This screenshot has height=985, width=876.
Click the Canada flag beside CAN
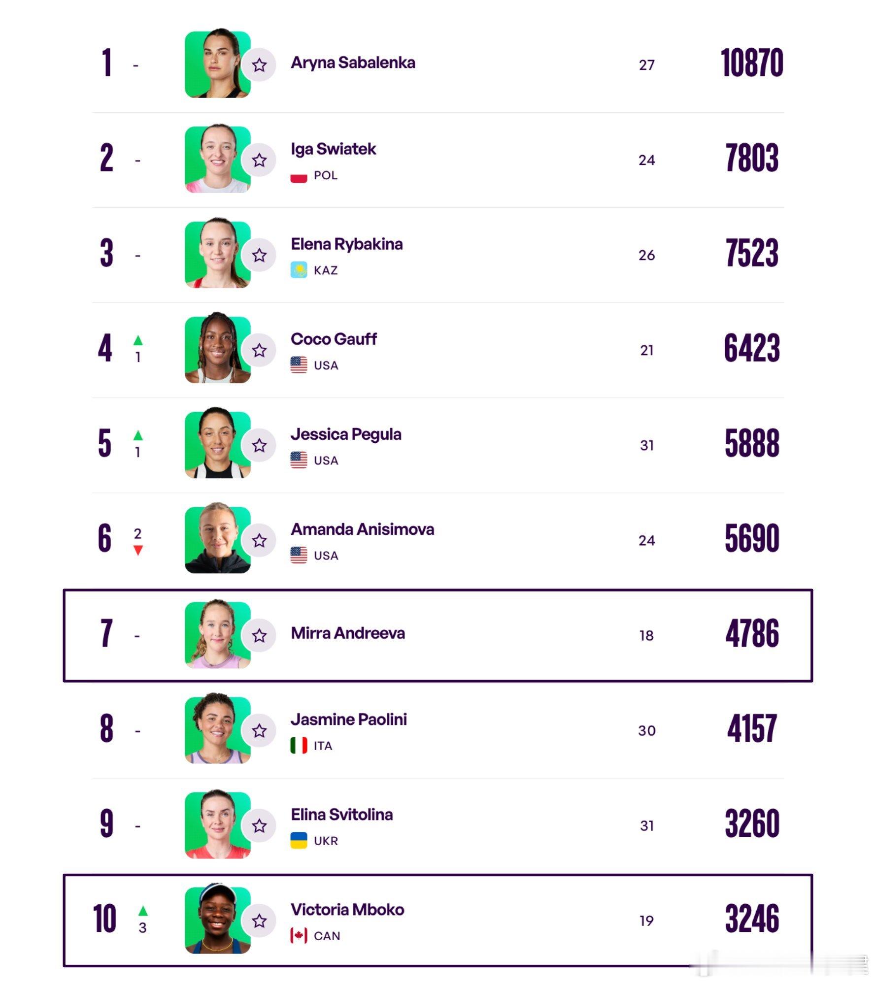pyautogui.click(x=299, y=935)
